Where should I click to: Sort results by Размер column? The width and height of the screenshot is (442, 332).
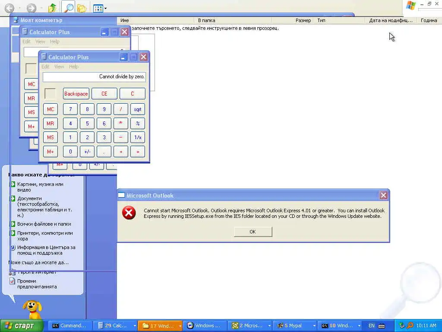point(292,20)
